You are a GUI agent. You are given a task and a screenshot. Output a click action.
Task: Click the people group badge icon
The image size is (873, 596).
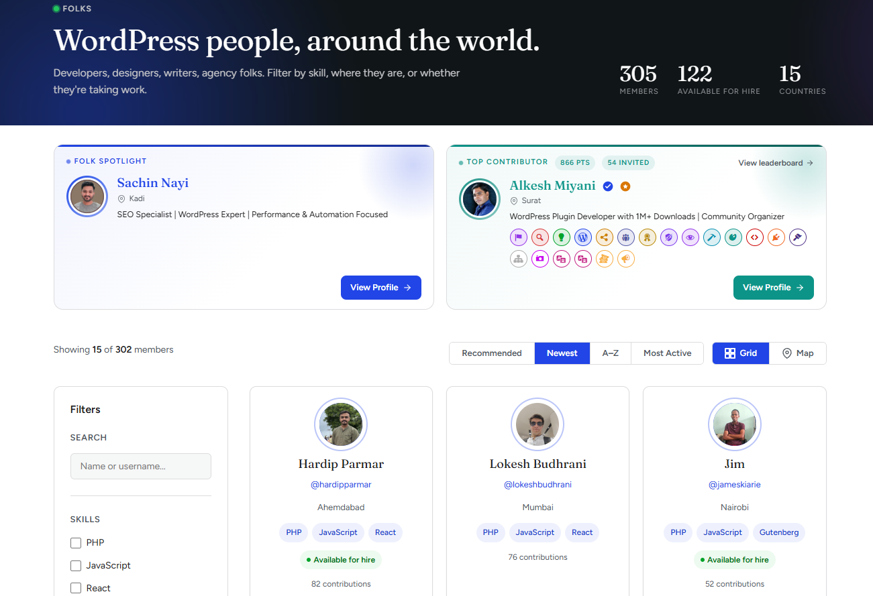[x=626, y=237]
